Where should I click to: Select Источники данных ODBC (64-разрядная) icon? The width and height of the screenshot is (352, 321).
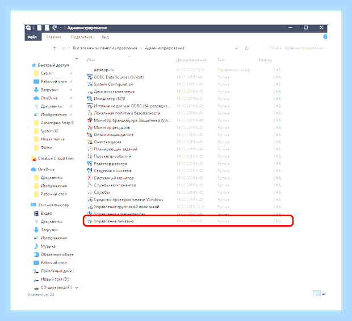pyautogui.click(x=90, y=106)
